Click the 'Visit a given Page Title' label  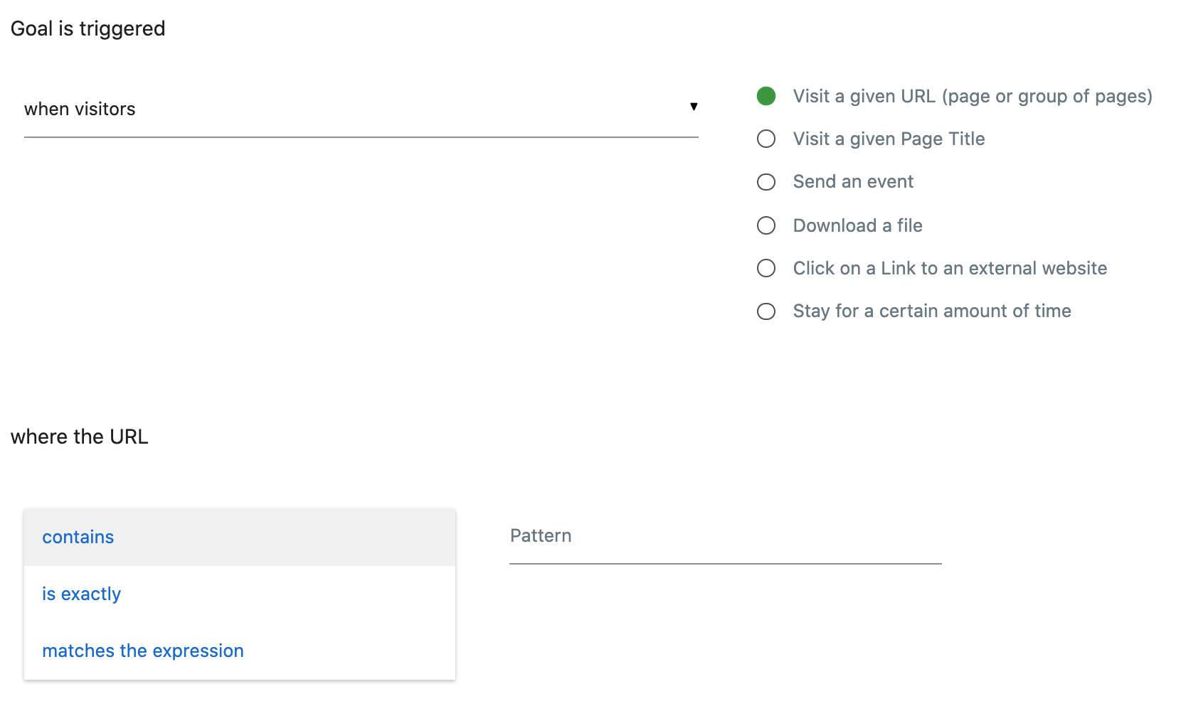point(889,139)
